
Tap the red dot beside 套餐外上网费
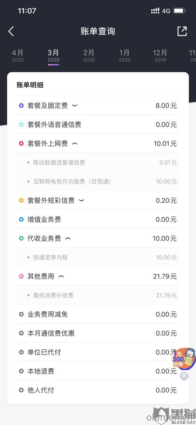(x=21, y=143)
